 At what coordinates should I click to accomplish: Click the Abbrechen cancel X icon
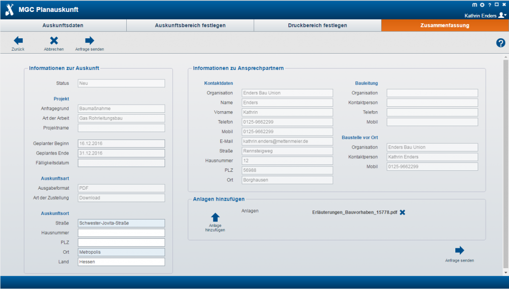click(54, 41)
